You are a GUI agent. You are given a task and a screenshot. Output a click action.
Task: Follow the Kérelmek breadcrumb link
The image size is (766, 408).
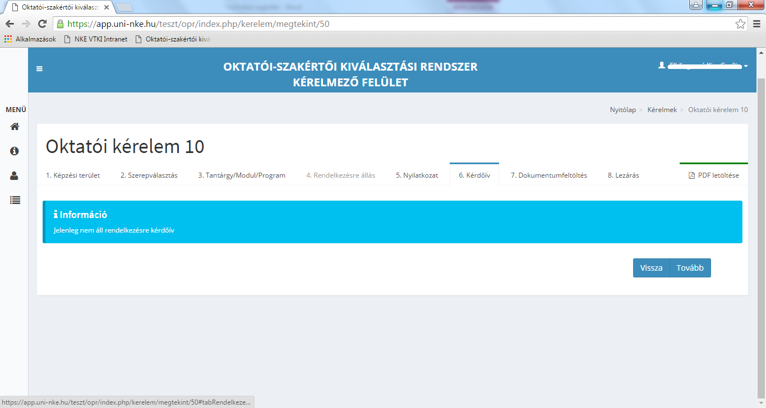click(x=662, y=110)
